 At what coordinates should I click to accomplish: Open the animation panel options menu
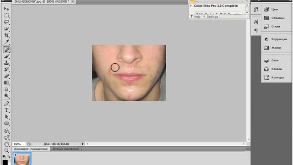(x=248, y=148)
